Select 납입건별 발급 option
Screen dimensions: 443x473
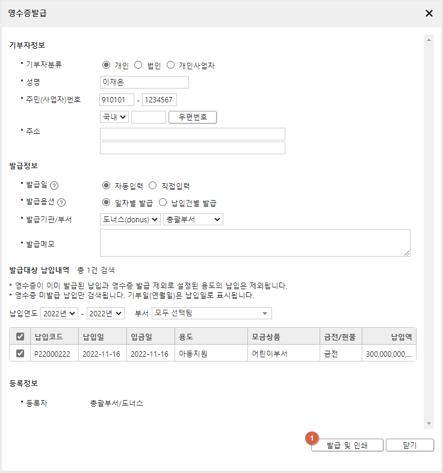click(x=162, y=202)
